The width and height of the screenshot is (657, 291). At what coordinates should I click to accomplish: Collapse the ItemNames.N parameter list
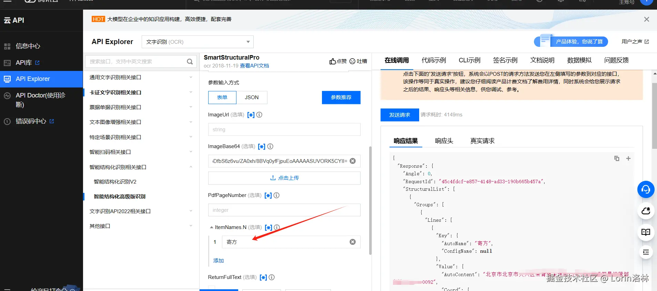[x=211, y=227]
